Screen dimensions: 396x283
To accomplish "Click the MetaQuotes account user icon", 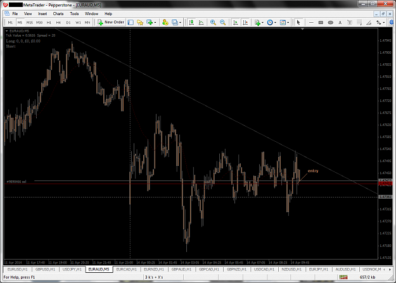I will tap(165, 22).
